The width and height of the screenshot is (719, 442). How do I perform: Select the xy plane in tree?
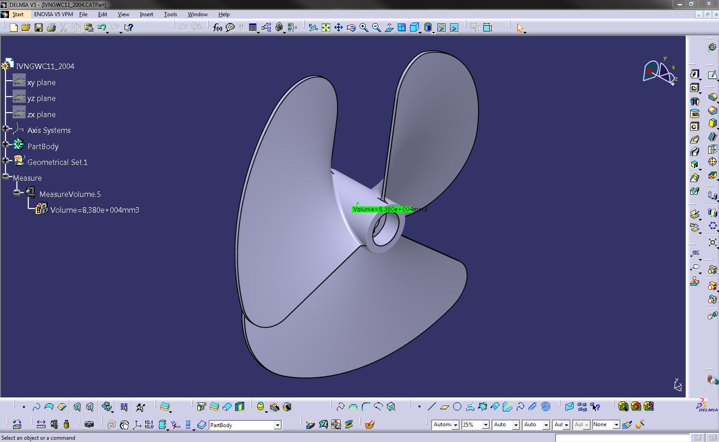pyautogui.click(x=41, y=82)
